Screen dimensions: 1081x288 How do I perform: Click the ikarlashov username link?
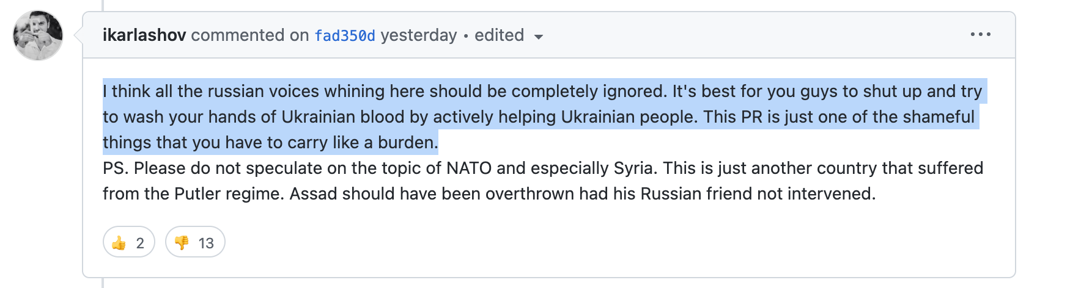144,35
